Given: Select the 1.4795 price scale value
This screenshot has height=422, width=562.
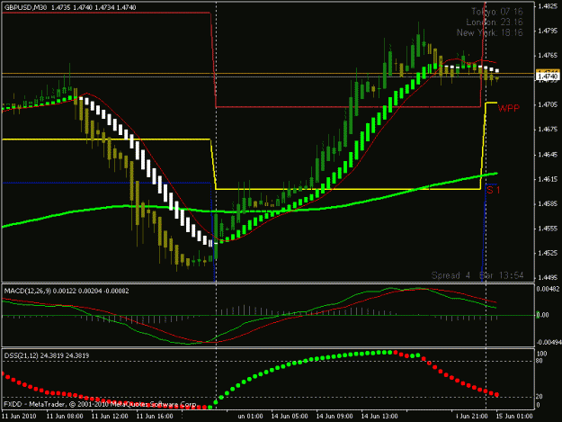Looking at the screenshot, I should coord(548,31).
